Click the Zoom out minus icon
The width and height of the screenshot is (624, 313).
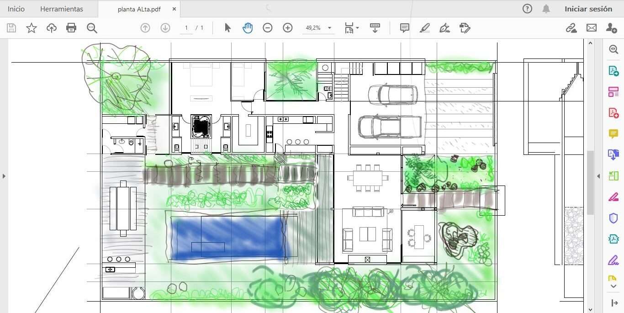[268, 28]
